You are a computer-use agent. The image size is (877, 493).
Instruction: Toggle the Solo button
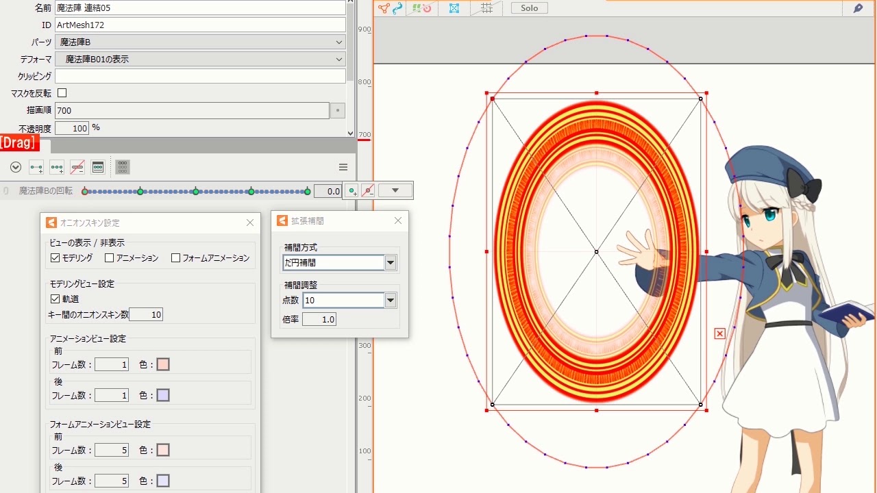click(x=529, y=8)
